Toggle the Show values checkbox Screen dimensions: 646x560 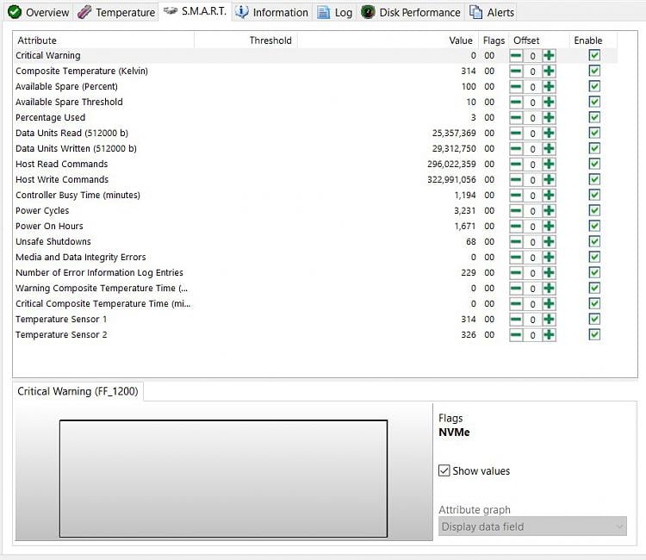click(x=444, y=470)
